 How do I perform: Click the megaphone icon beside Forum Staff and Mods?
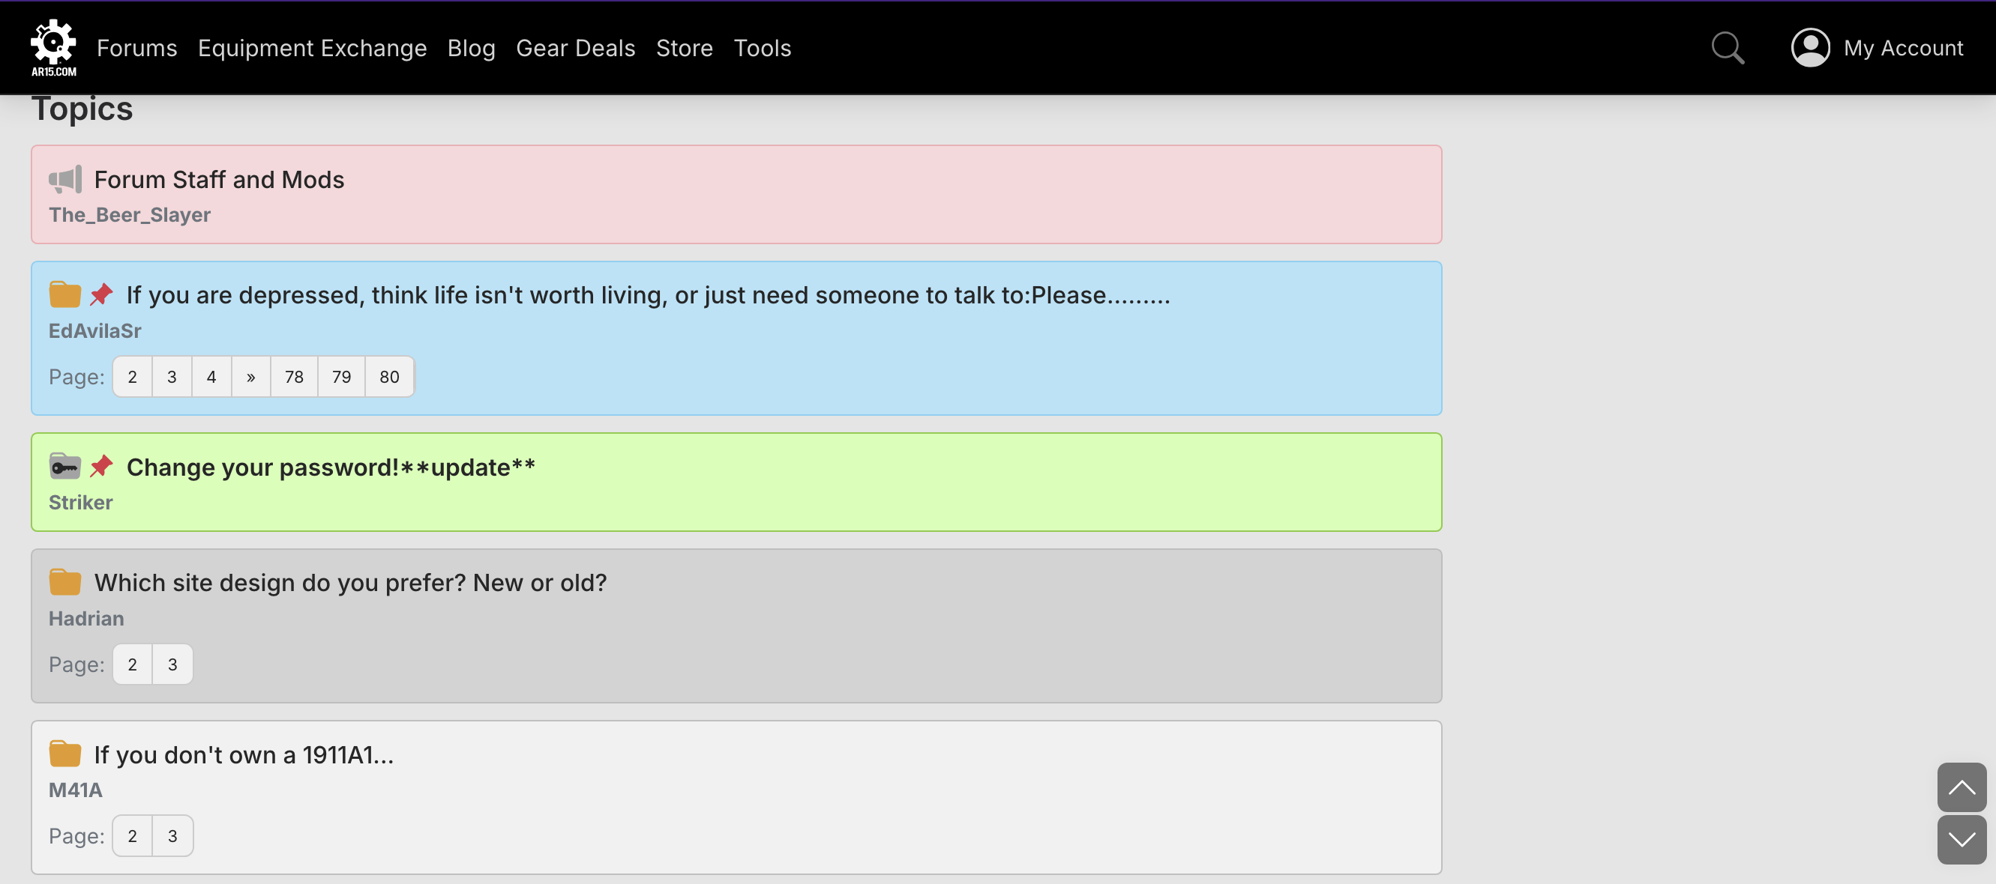click(65, 180)
